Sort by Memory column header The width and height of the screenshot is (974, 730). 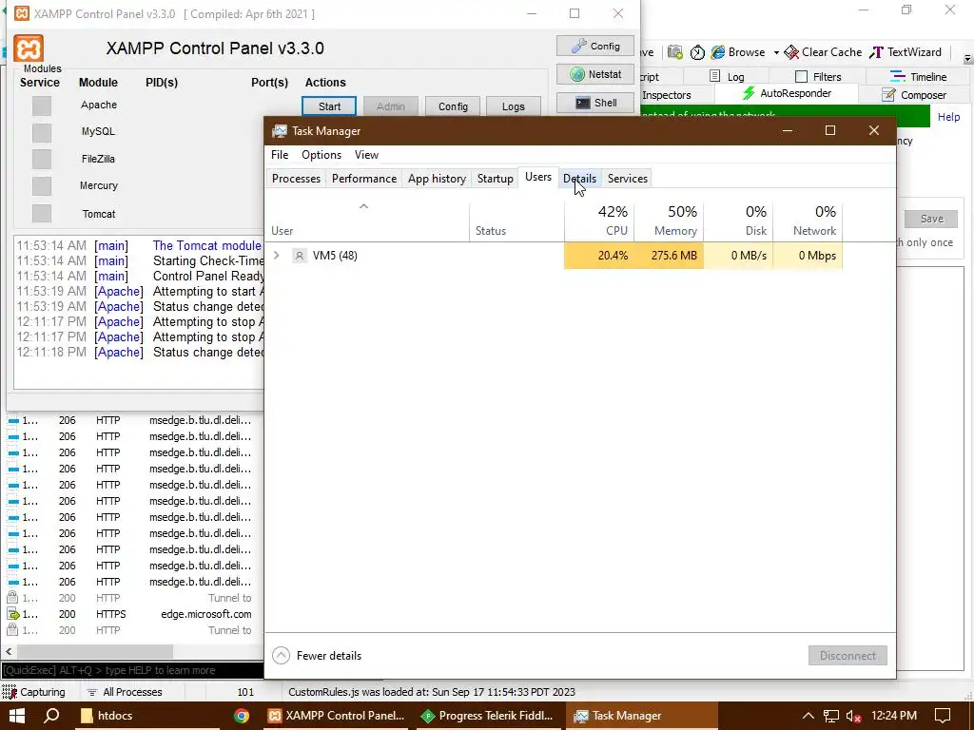click(669, 221)
